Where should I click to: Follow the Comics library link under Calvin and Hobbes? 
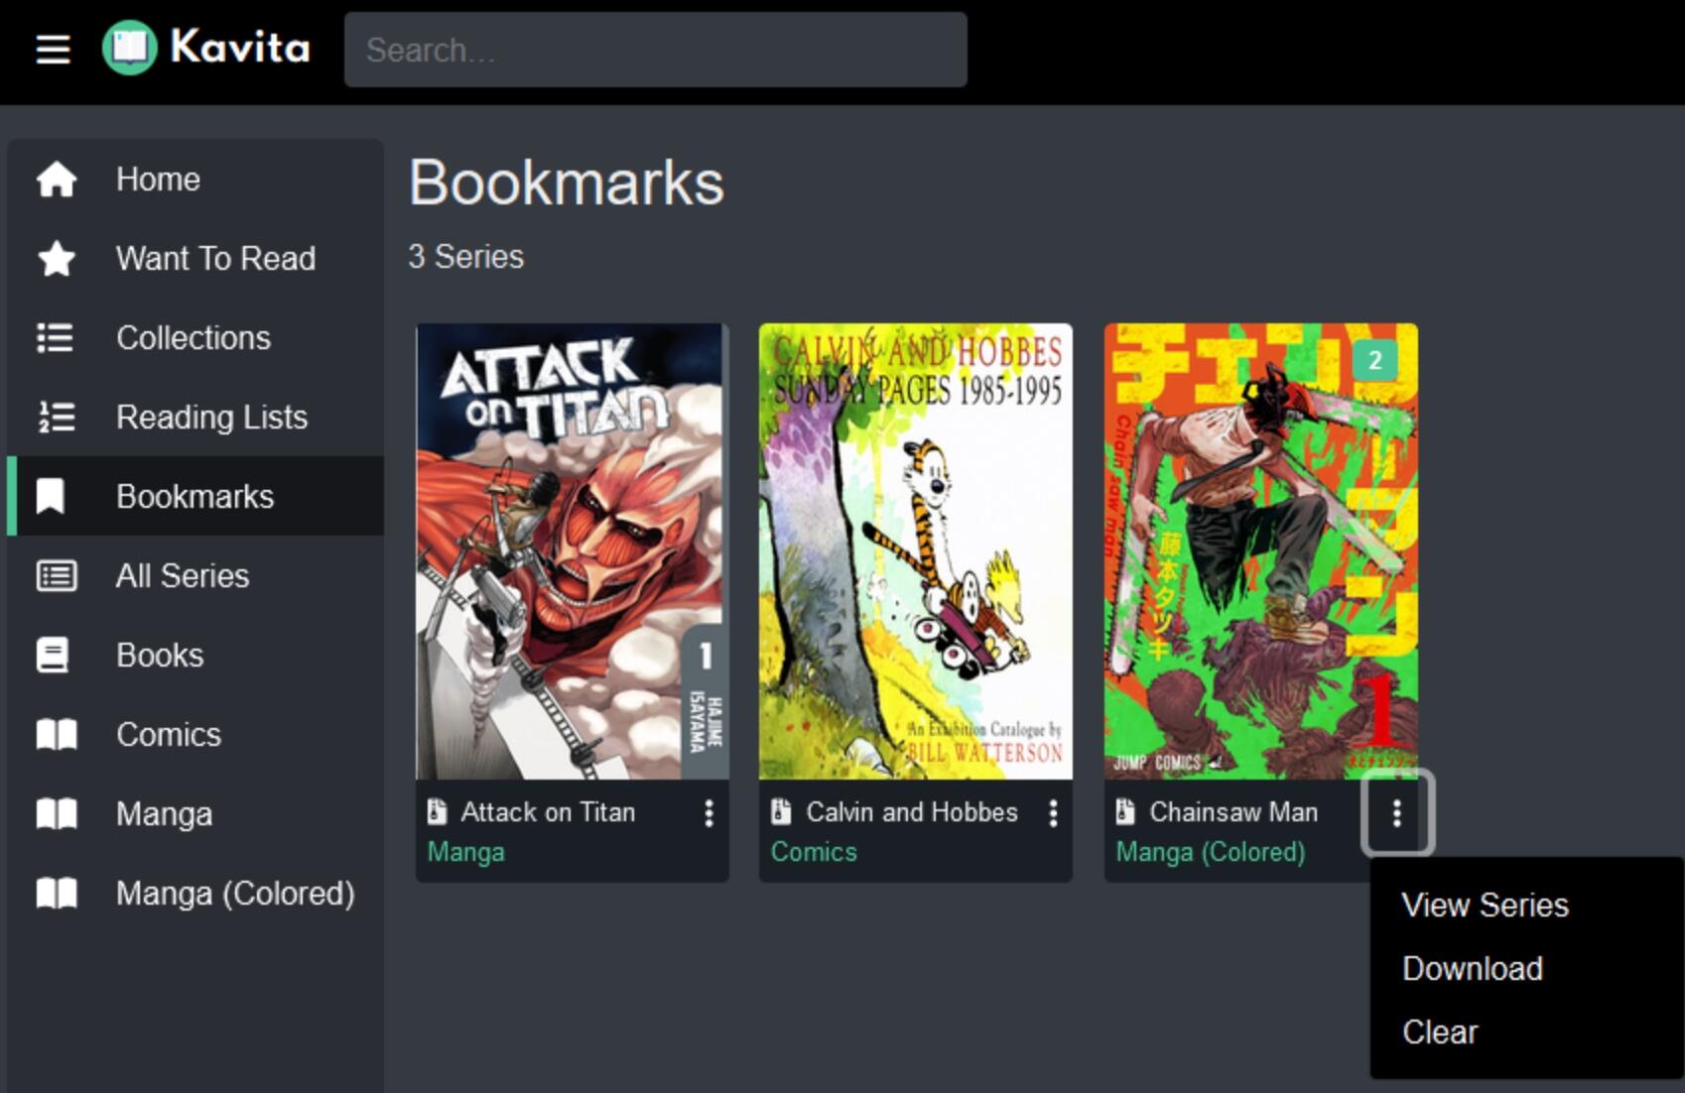(x=814, y=852)
